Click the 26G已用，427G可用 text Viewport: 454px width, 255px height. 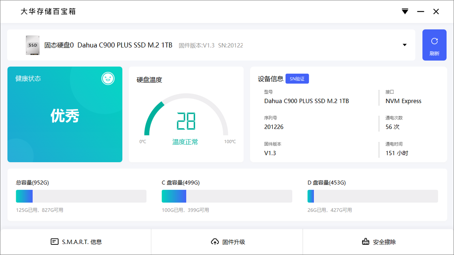[x=330, y=210]
